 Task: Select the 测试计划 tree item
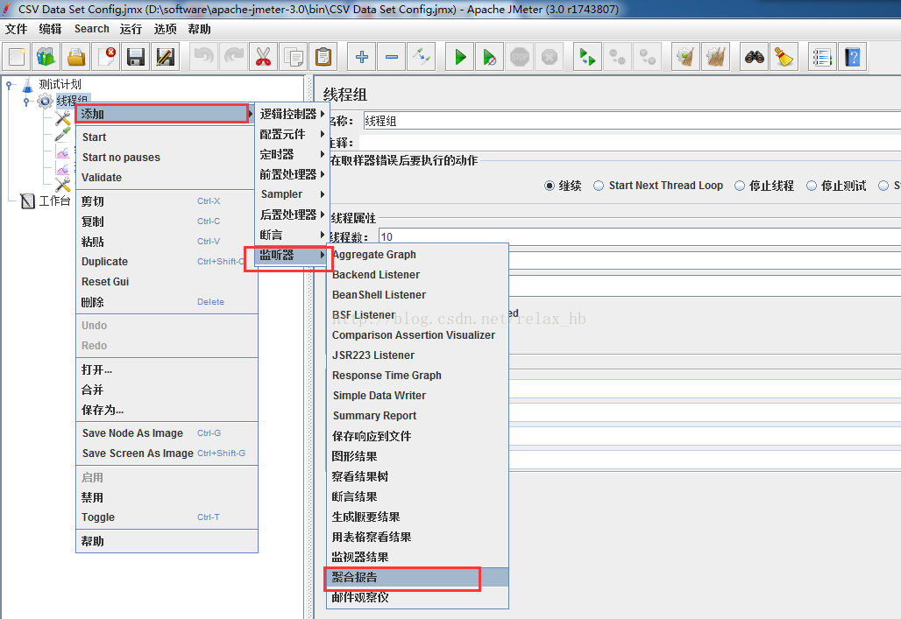point(60,84)
